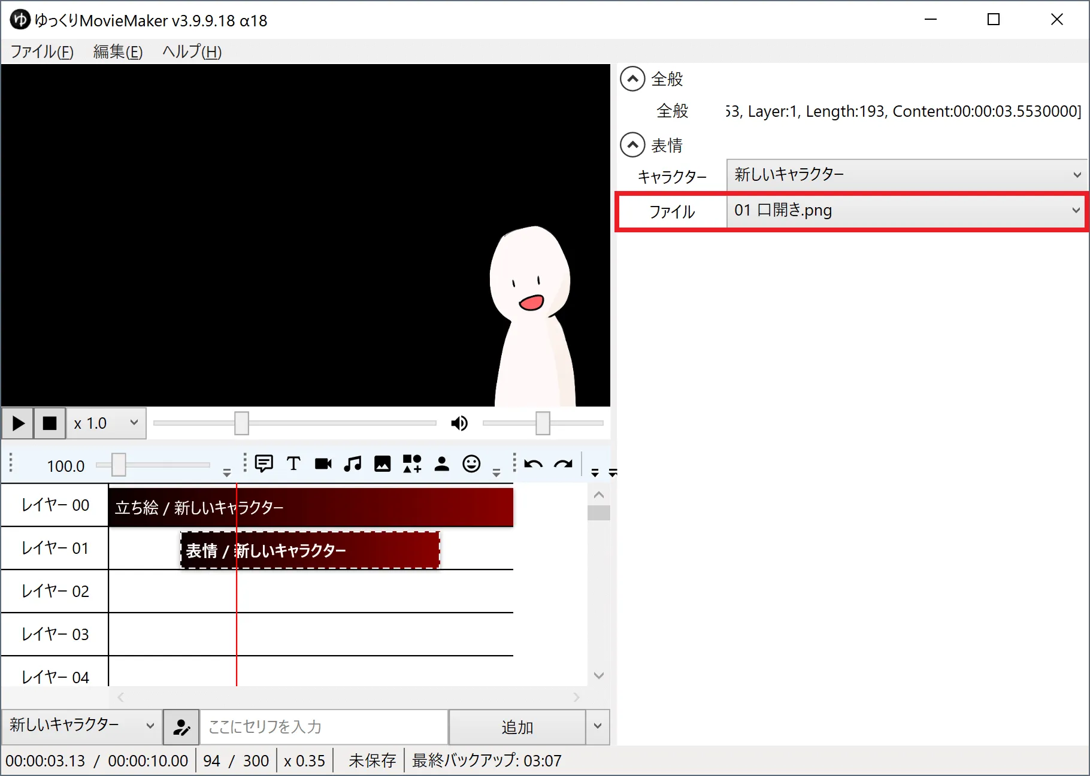Click the timeline horizontal scroll right arrow
The image size is (1090, 776).
click(x=576, y=697)
